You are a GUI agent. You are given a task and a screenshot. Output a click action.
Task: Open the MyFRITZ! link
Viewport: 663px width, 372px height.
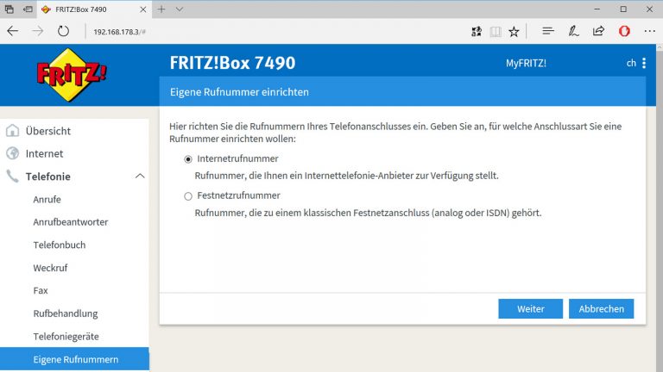(526, 63)
